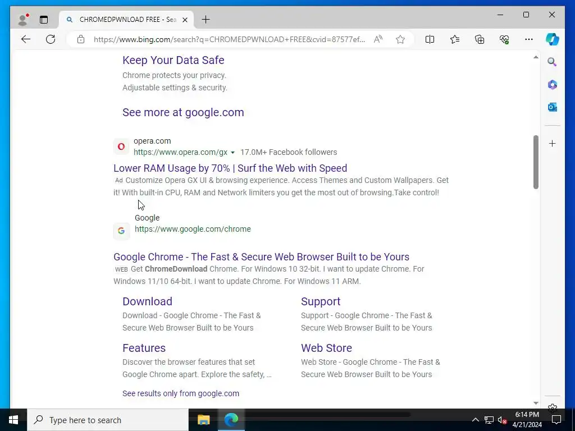The width and height of the screenshot is (575, 431).
Task: Add this page to favorites star
Action: [400, 39]
